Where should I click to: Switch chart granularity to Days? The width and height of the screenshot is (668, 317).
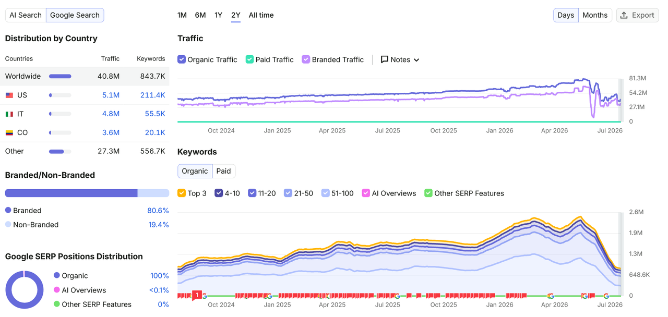pyautogui.click(x=566, y=15)
